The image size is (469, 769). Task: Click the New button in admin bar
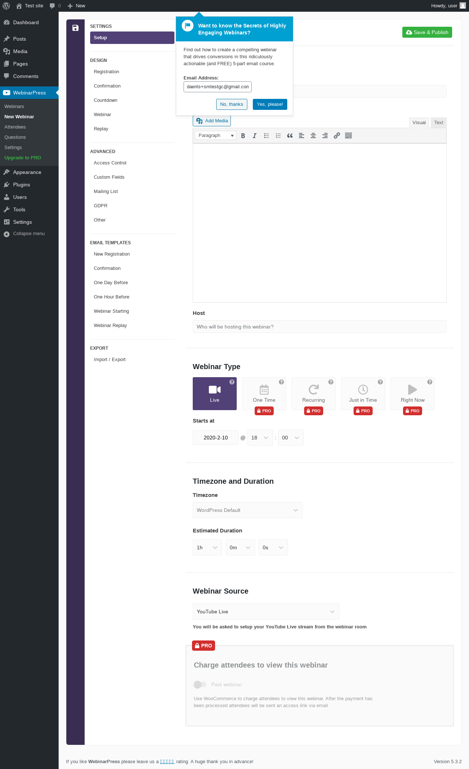point(77,6)
